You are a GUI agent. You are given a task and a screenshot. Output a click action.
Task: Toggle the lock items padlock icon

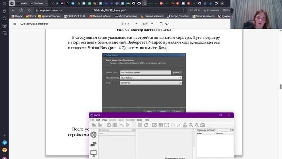(x=185, y=125)
